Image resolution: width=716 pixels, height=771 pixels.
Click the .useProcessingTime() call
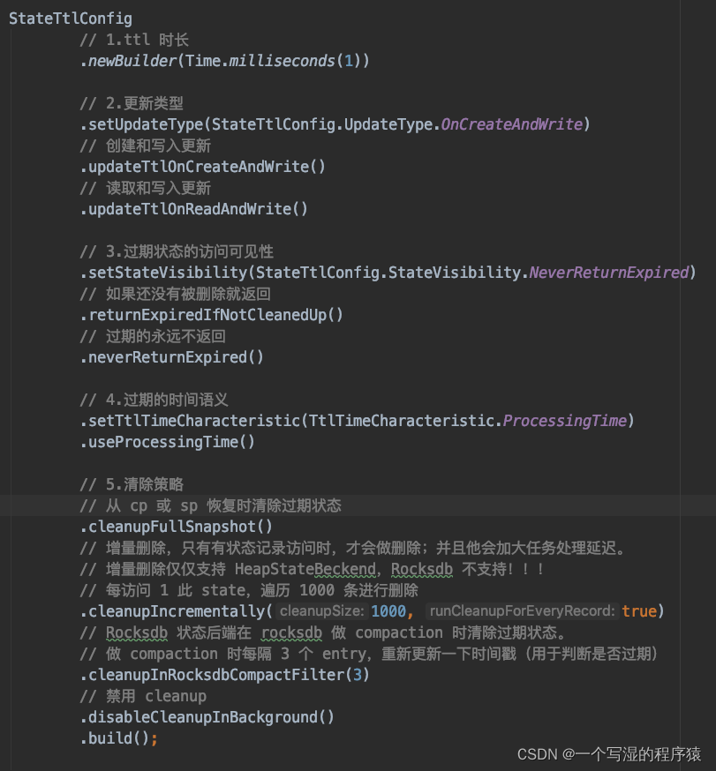coord(168,442)
